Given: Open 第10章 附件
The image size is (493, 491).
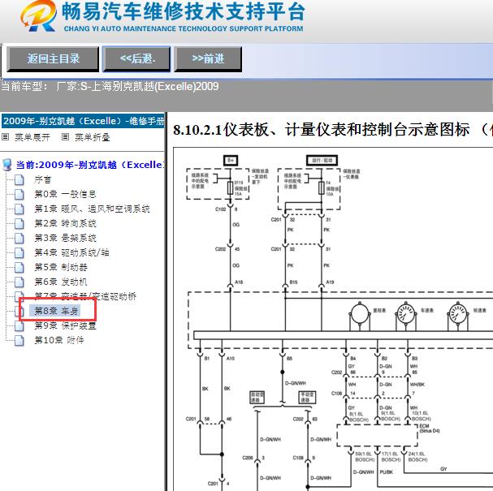Looking at the screenshot, I should 59,340.
